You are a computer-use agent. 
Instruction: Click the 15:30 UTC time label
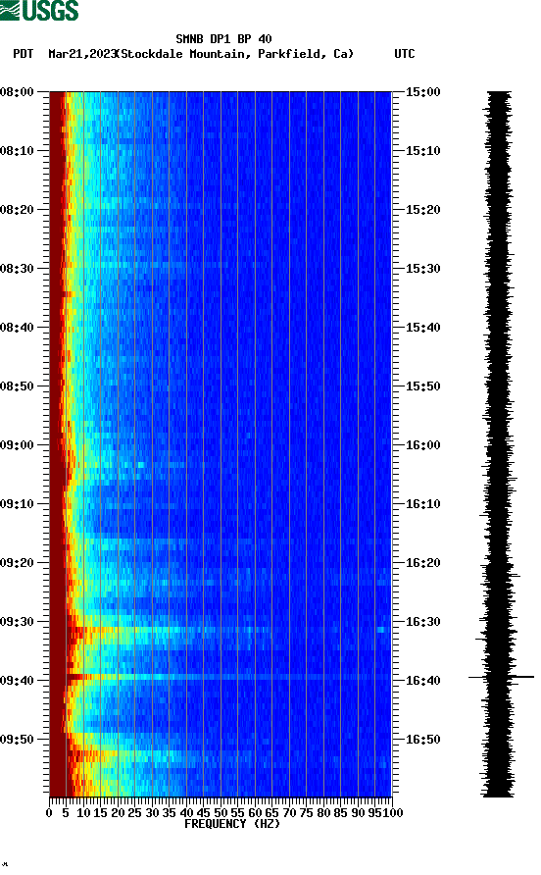(x=422, y=269)
